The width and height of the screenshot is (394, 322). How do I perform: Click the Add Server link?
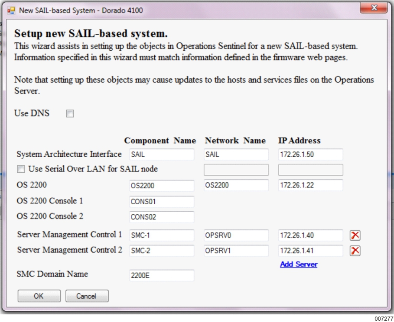point(299,264)
